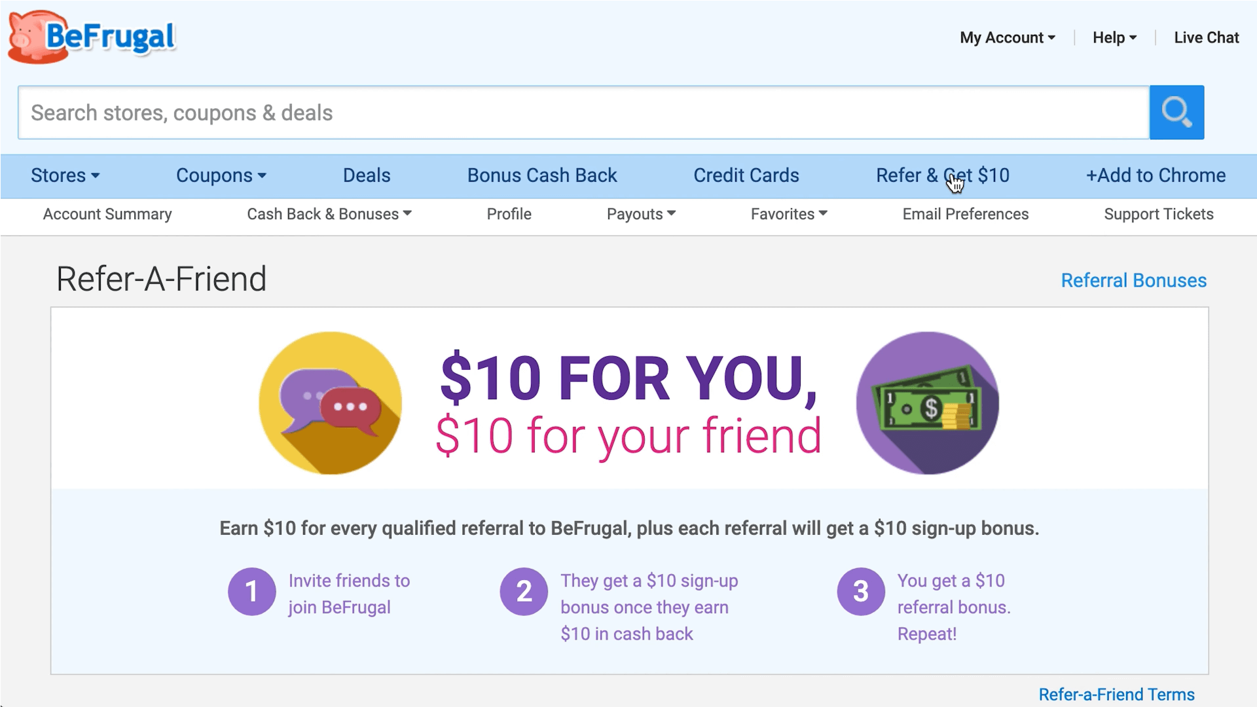Open the Credit Cards section
The width and height of the screenshot is (1257, 707).
click(x=746, y=175)
